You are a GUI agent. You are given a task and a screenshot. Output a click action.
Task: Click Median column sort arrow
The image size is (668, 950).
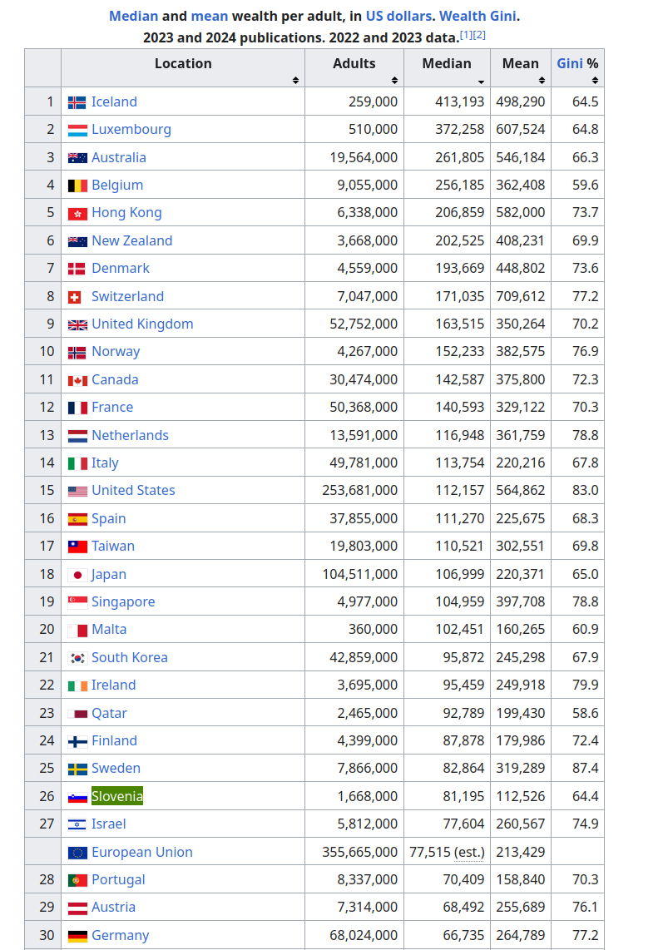481,82
